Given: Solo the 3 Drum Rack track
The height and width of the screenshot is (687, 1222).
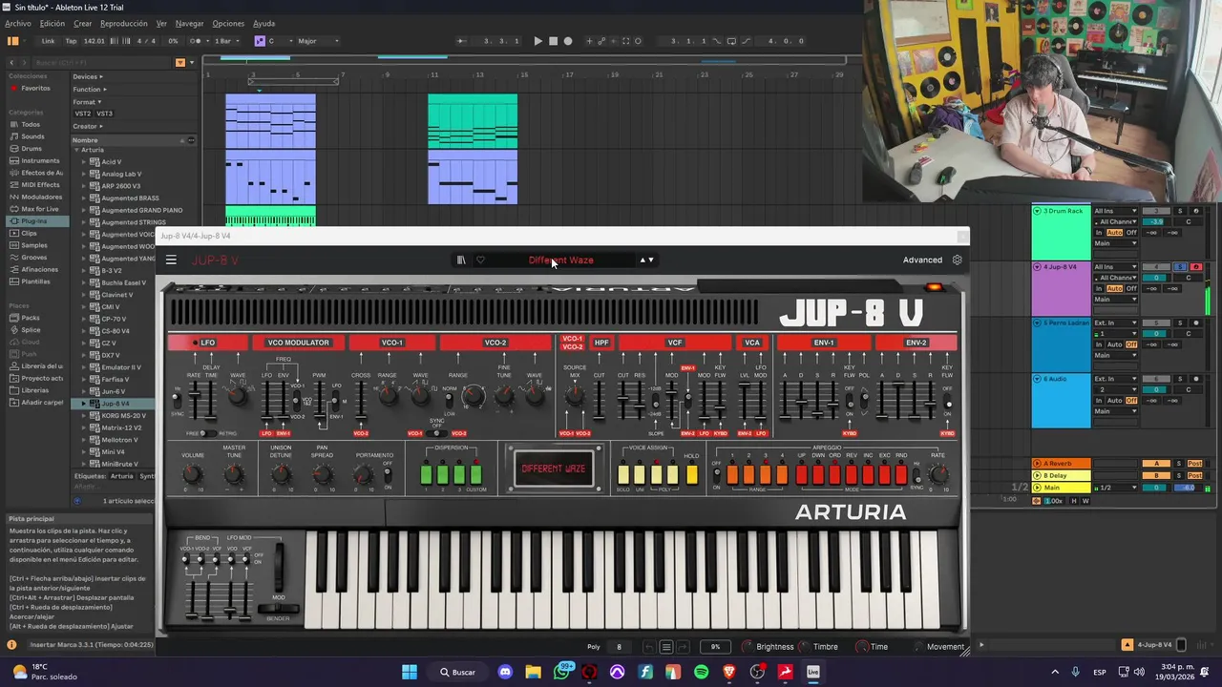Looking at the screenshot, I should pos(1179,211).
